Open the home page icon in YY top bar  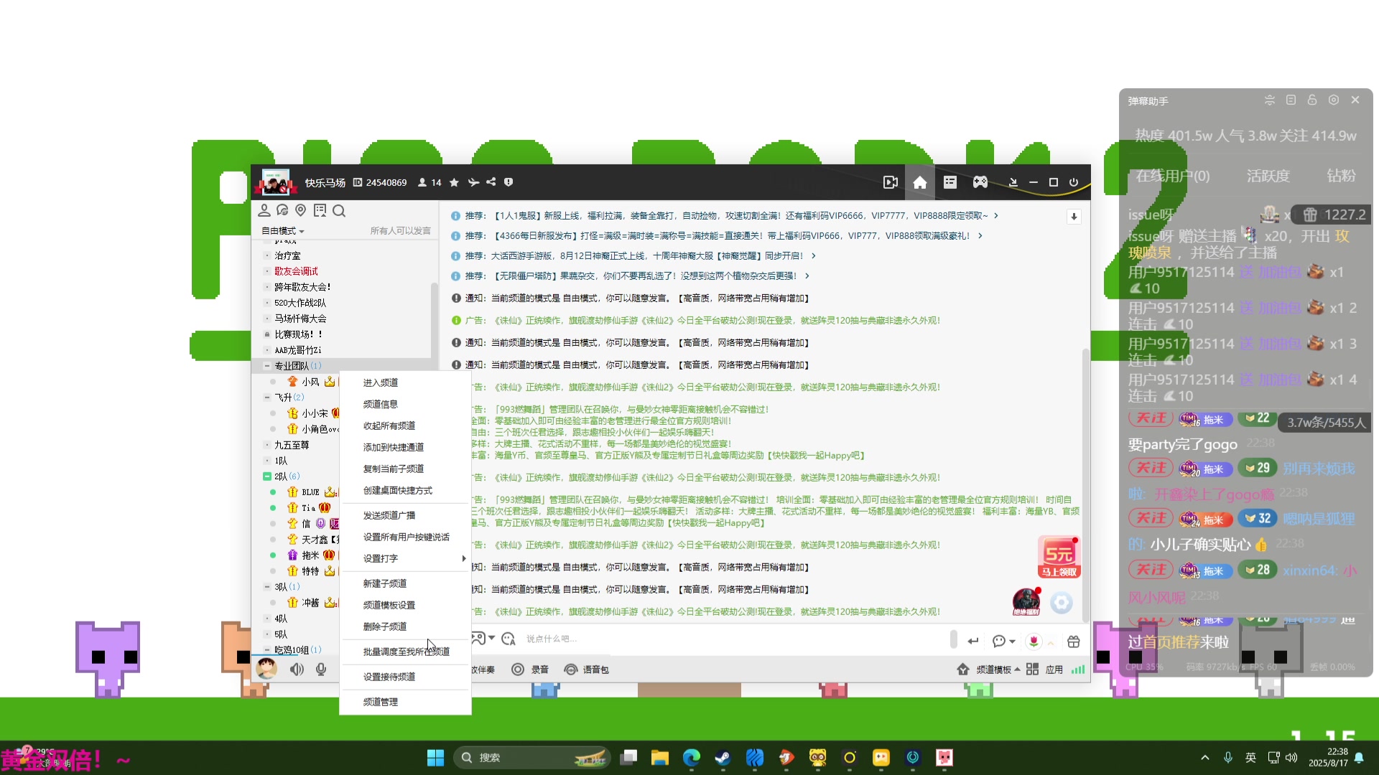coord(919,182)
